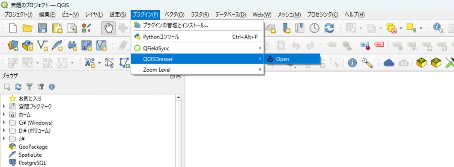Open the QFieldSync submenu

[x=197, y=49]
